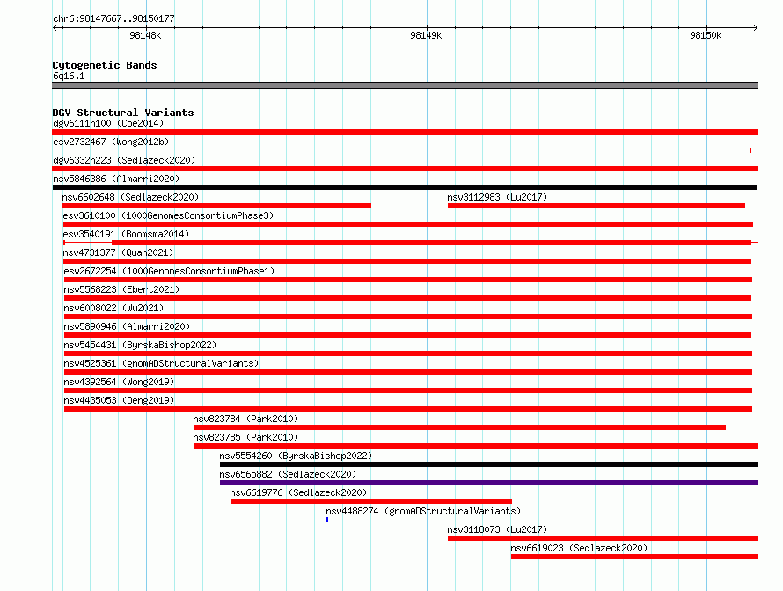The width and height of the screenshot is (783, 591).
Task: Click the red bar for nsv6008022
Action: click(408, 317)
